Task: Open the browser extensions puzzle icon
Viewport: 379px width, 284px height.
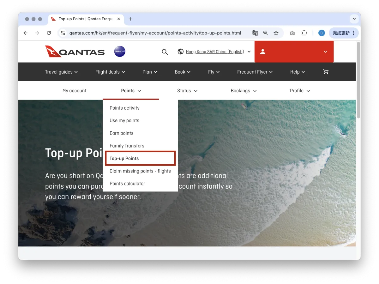Action: [x=304, y=33]
